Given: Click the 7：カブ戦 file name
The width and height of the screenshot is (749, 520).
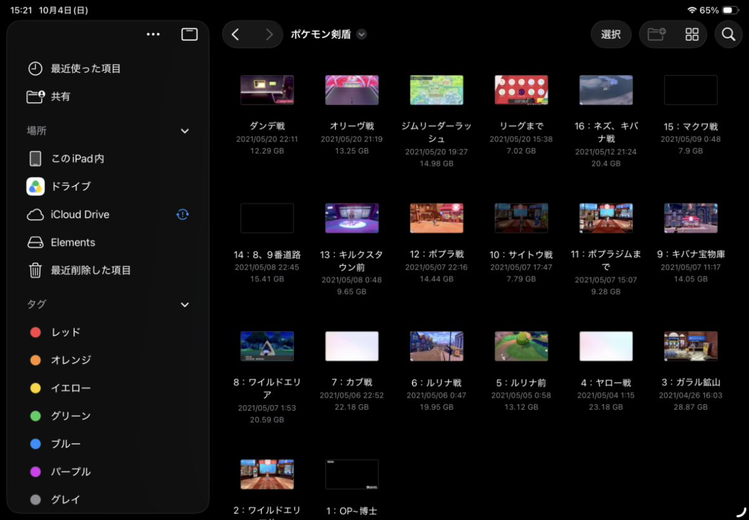Looking at the screenshot, I should click(x=352, y=382).
